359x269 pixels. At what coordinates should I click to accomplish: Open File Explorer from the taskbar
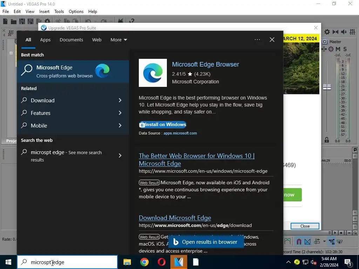click(127, 262)
